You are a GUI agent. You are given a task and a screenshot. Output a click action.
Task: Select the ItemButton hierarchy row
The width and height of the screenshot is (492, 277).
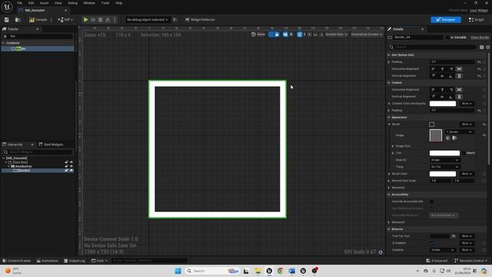(38, 166)
